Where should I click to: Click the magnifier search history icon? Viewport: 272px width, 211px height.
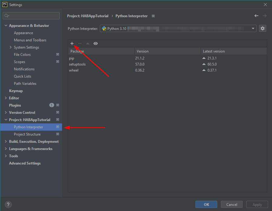pos(7,16)
